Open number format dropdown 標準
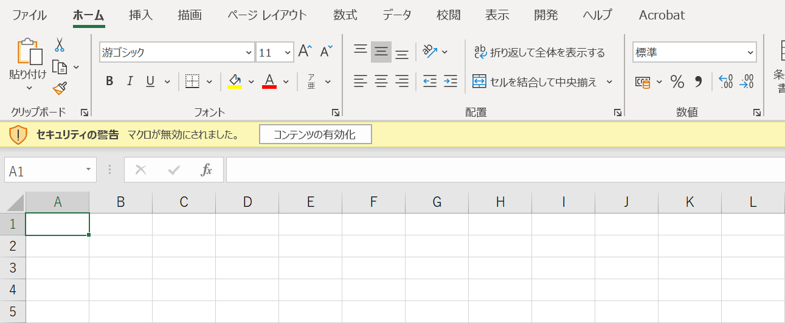 pos(750,53)
